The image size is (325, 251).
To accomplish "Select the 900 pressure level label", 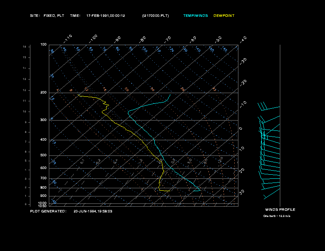I will tap(43, 196).
